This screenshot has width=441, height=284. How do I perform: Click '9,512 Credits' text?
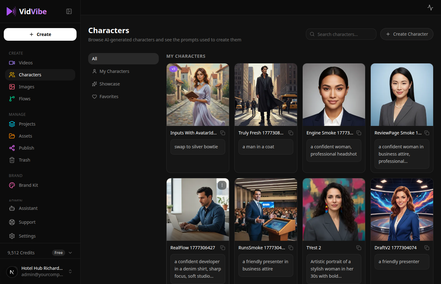tap(21, 253)
